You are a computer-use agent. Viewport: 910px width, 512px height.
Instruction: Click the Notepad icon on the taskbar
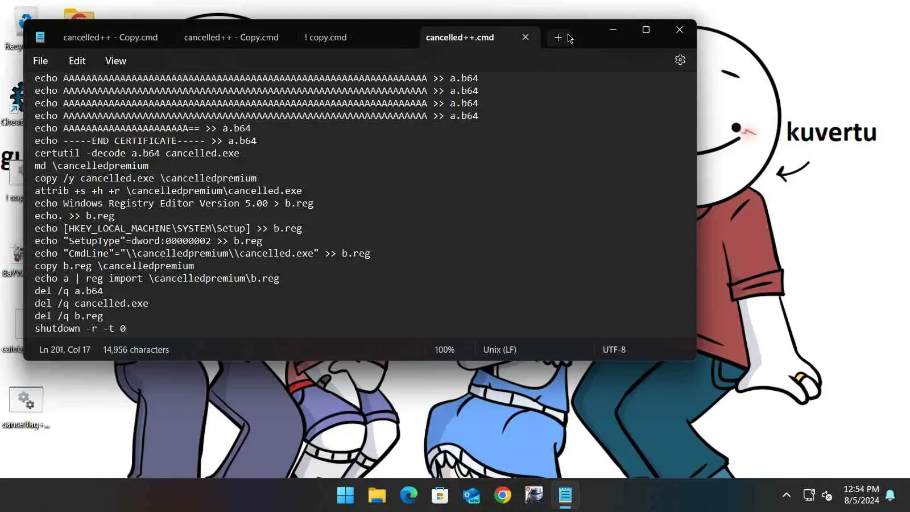tap(565, 496)
